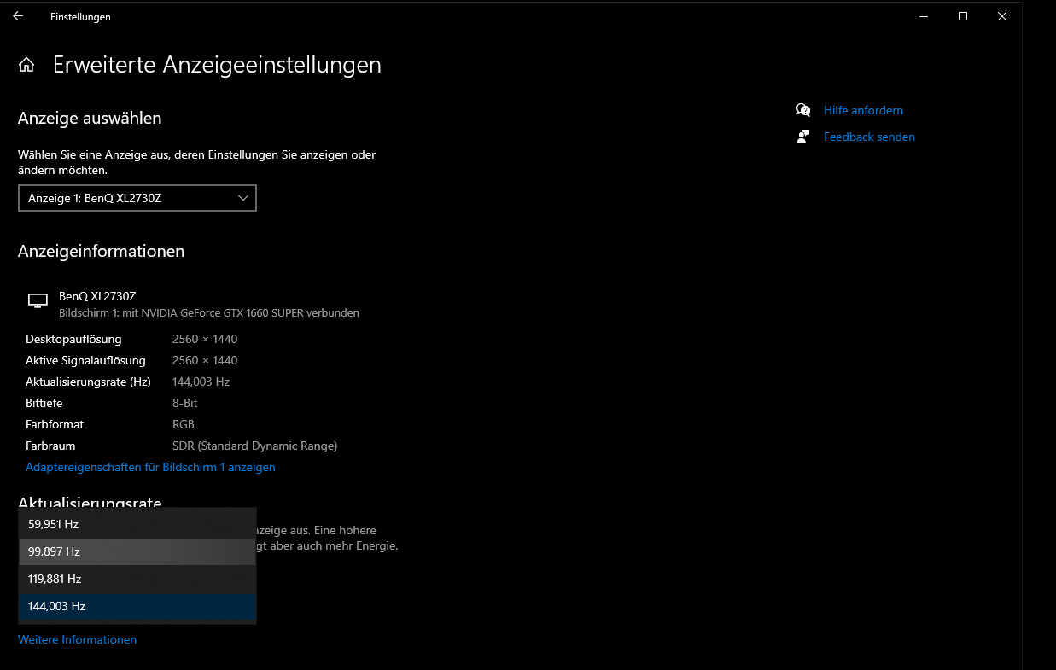Image resolution: width=1056 pixels, height=670 pixels.
Task: Click the Aktive Signalauflösung label
Action: (x=85, y=360)
